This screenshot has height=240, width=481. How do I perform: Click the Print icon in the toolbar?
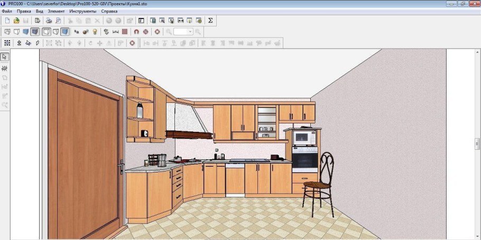(x=49, y=21)
